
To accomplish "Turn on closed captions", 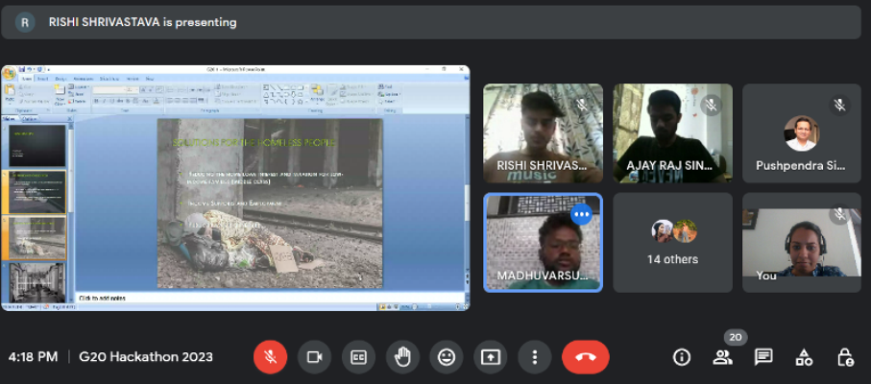I will [x=358, y=356].
